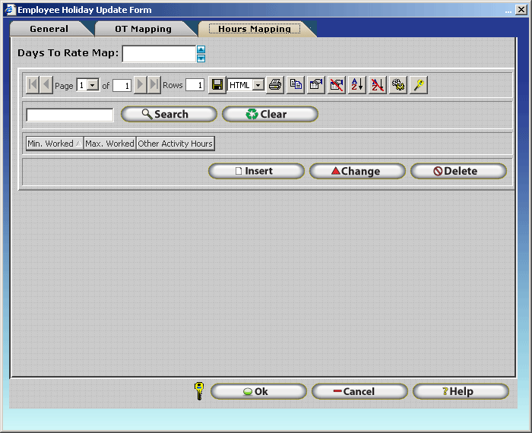
Task: Sort by Min. Worked column header
Action: pos(55,144)
